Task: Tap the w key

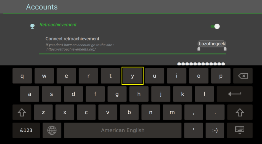Action: tap(44, 76)
